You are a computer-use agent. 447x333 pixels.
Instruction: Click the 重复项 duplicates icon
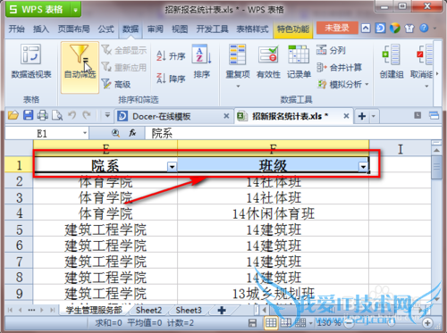pos(238,54)
